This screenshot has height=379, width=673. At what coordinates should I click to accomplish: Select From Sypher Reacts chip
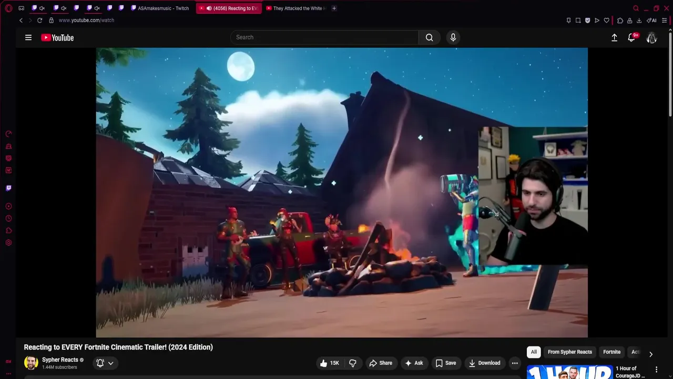point(570,352)
